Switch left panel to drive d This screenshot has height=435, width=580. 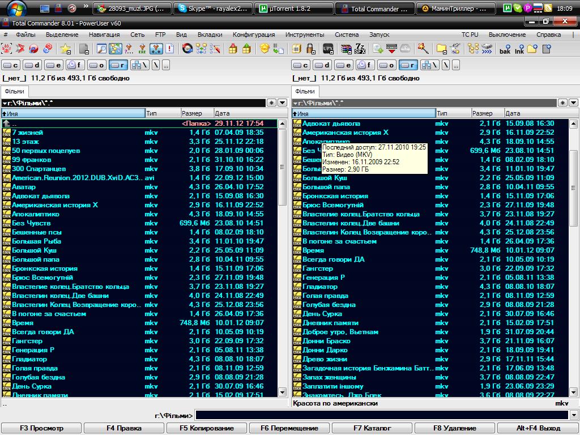click(32, 65)
